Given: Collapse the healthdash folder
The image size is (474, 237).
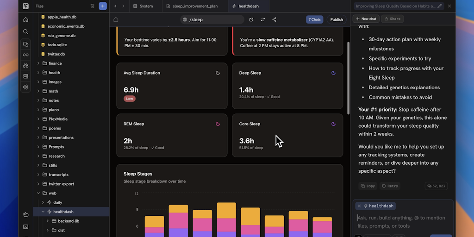Looking at the screenshot, I should click(43, 212).
